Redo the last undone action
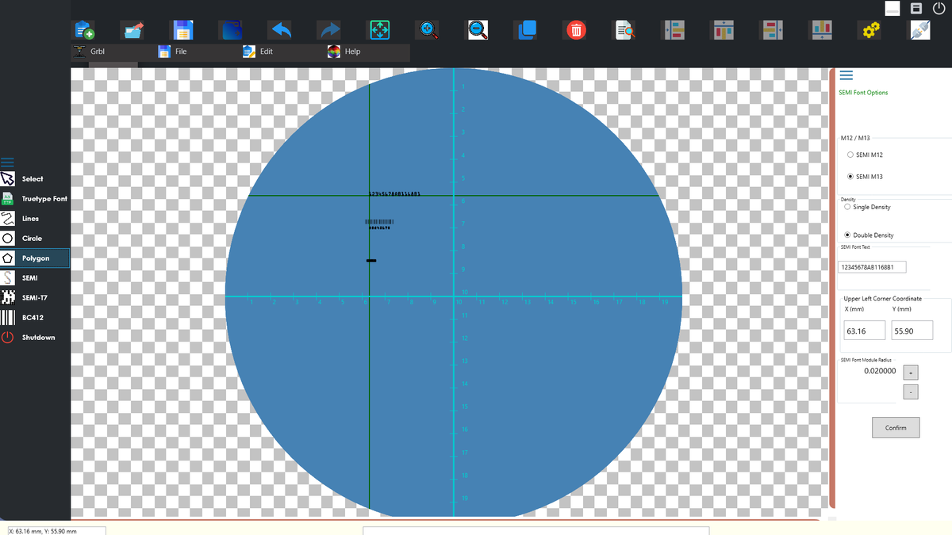952x535 pixels. click(329, 30)
